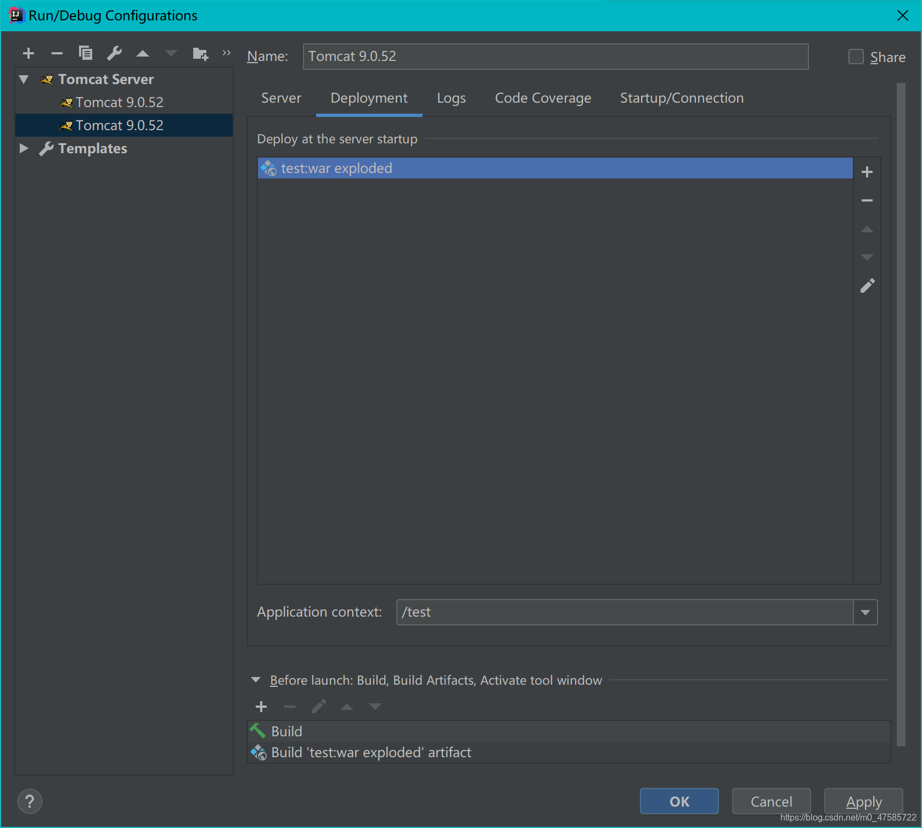This screenshot has width=922, height=828.
Task: Open the Logs tab
Action: (x=451, y=98)
